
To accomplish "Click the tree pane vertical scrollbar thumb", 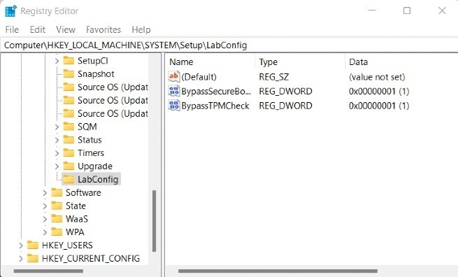I will pyautogui.click(x=154, y=221).
